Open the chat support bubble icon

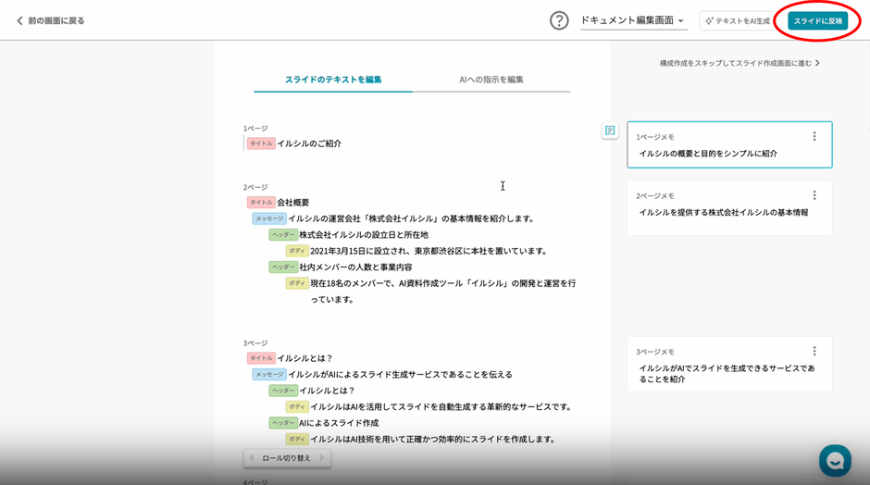(x=834, y=460)
